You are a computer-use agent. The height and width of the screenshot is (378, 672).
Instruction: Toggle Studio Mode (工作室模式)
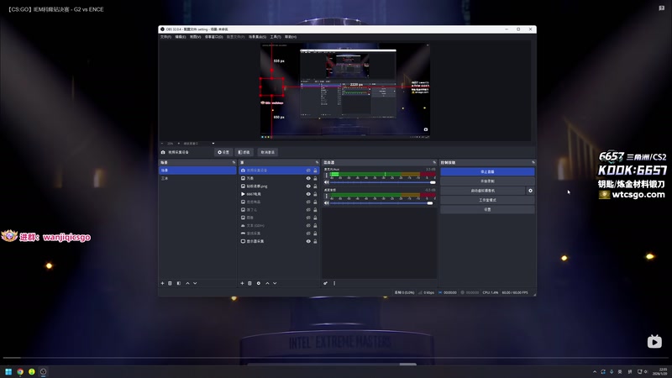[x=487, y=200]
